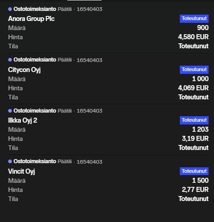214x222 pixels.
Task: Click the blue dot beside Citycon order
Action: (10, 60)
